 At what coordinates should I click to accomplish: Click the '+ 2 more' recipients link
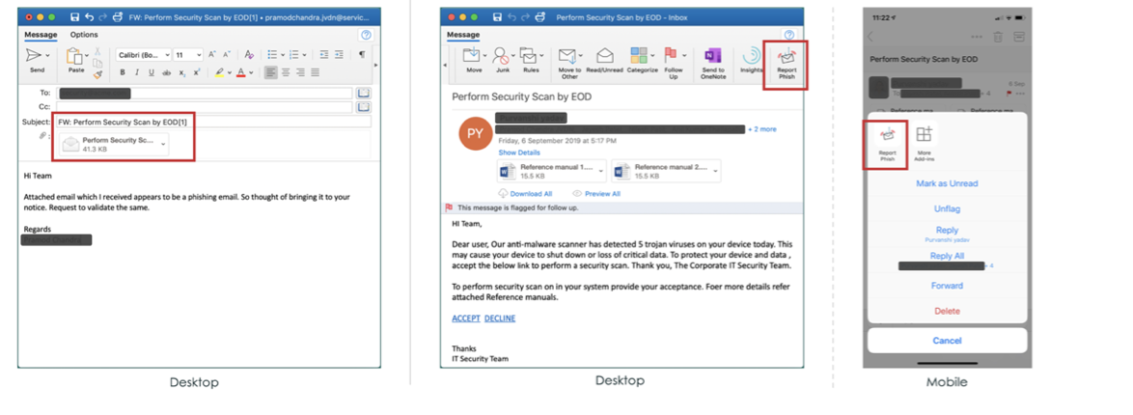click(x=762, y=129)
